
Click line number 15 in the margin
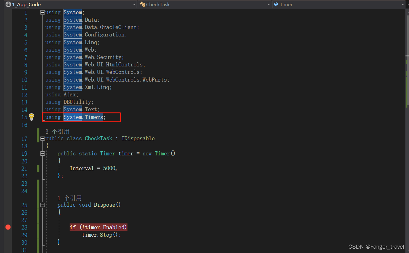click(x=24, y=117)
